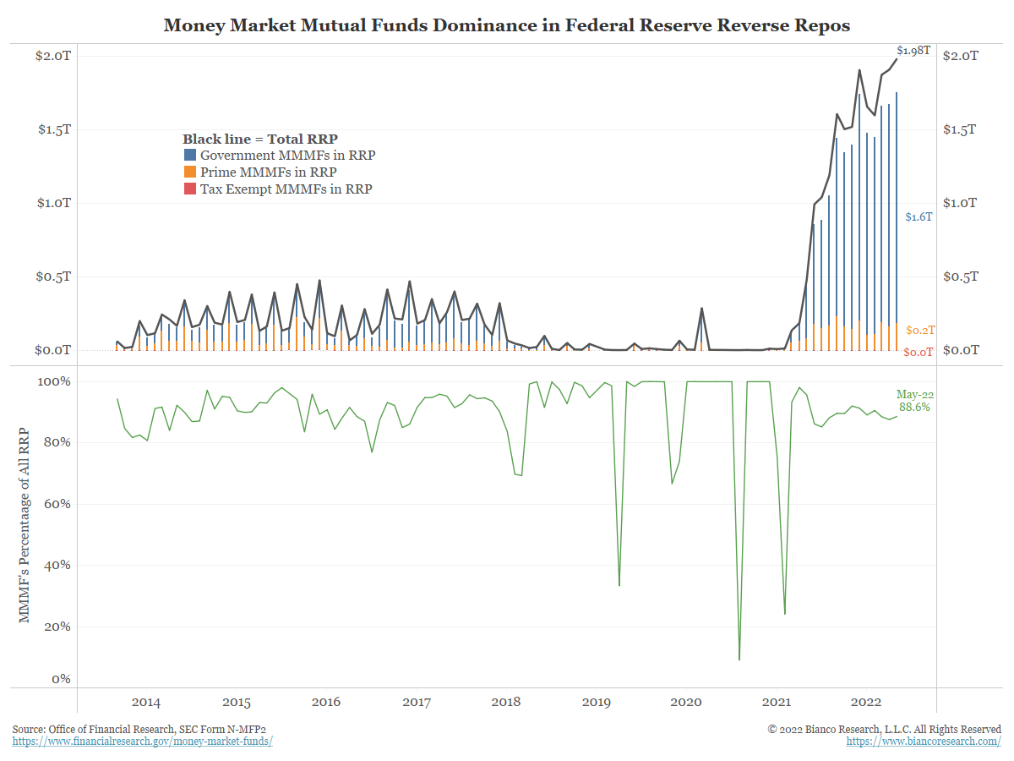
Task: Click the 100% y-axis label
Action: coord(55,382)
